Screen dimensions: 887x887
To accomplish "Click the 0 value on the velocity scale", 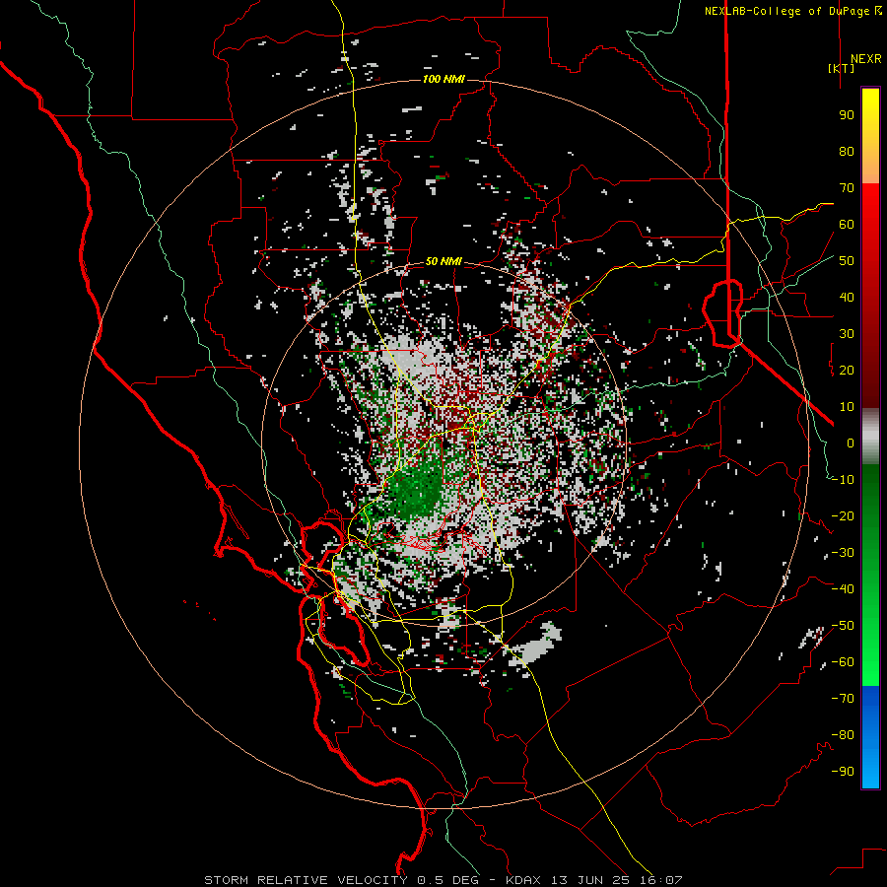I will (851, 443).
